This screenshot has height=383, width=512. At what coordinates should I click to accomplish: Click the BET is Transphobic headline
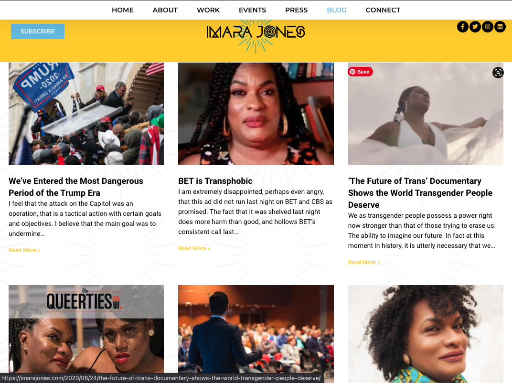tap(215, 181)
